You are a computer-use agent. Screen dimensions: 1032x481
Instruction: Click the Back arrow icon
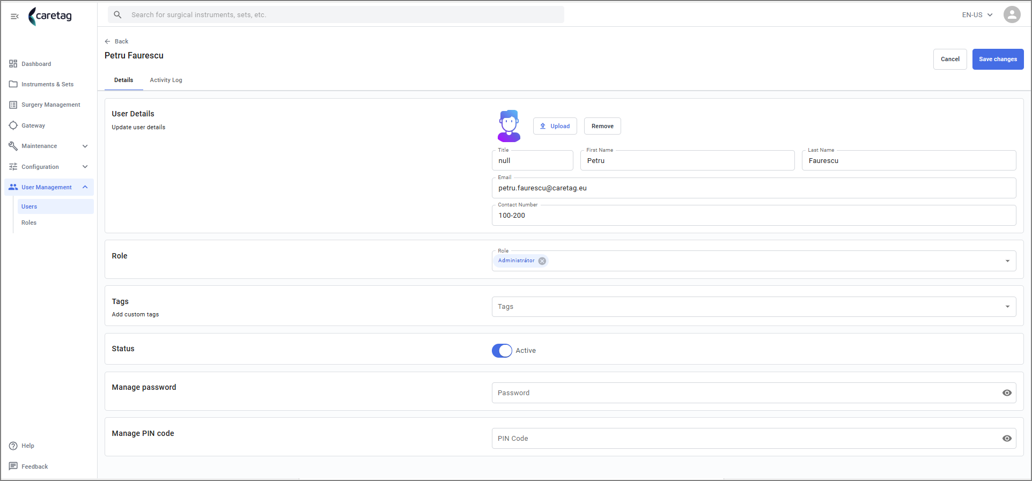click(x=107, y=41)
